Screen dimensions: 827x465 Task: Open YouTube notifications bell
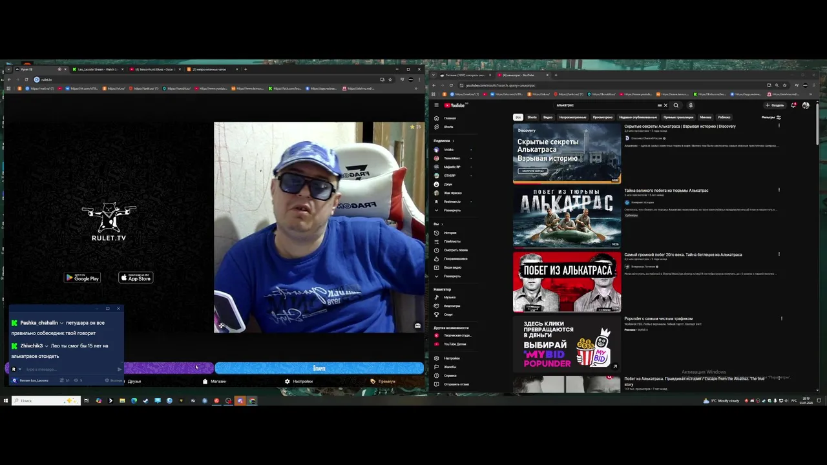pos(793,105)
